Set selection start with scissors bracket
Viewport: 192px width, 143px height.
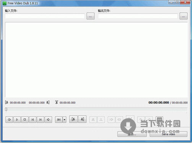[x=73, y=119]
